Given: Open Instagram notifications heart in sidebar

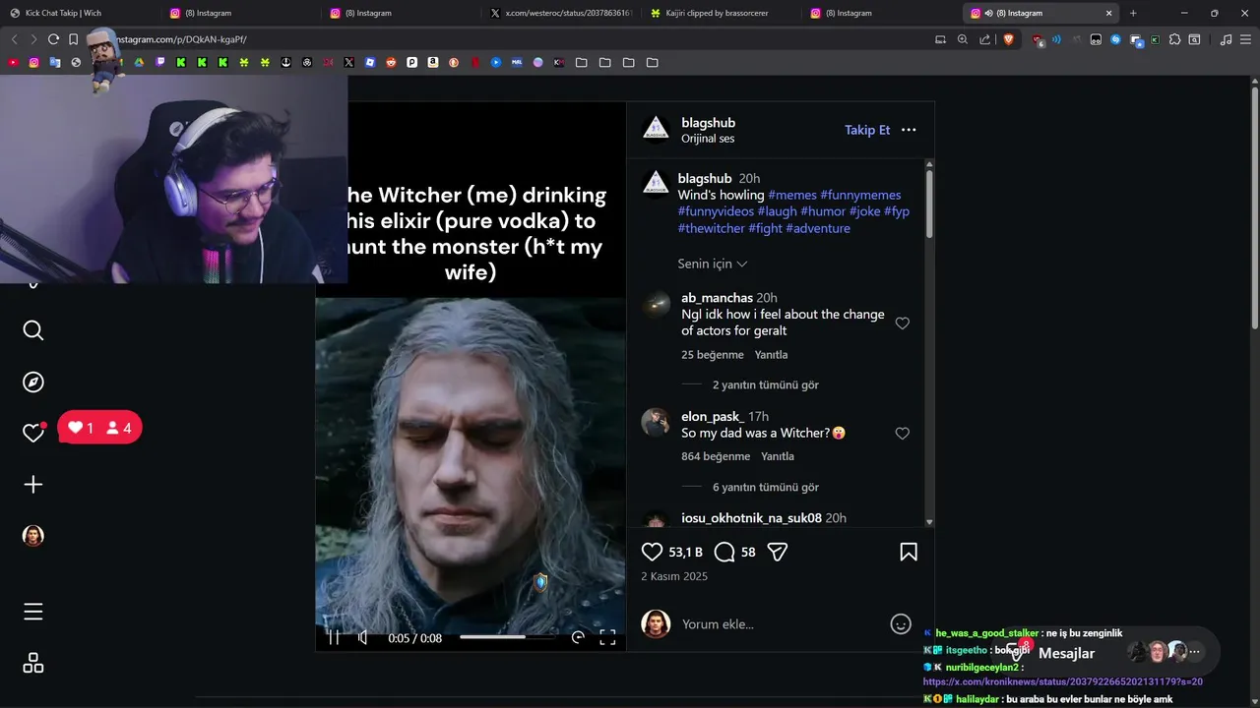Looking at the screenshot, I should [33, 433].
